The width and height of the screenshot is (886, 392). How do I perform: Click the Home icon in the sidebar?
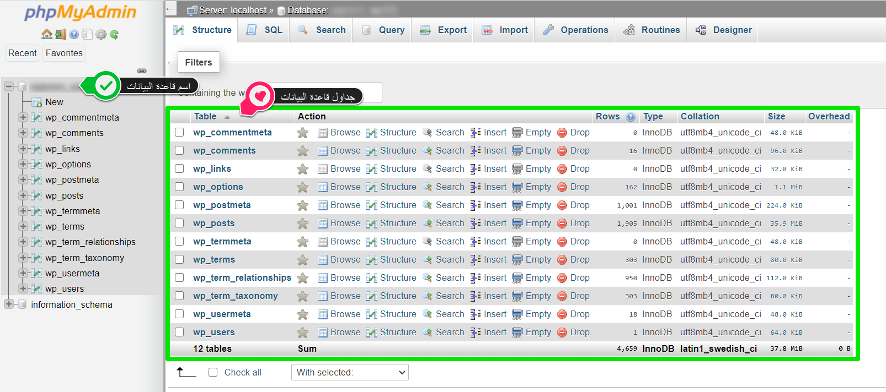47,34
